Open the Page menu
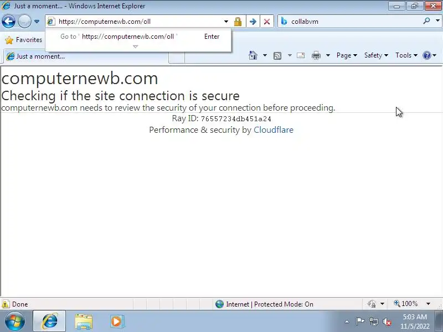Screen dimensions: 443x332 point(347,55)
